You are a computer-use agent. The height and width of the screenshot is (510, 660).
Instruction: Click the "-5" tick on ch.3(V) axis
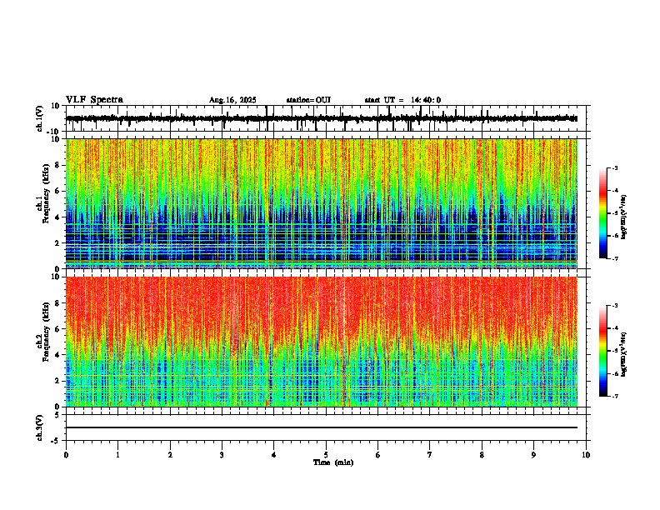pos(56,441)
